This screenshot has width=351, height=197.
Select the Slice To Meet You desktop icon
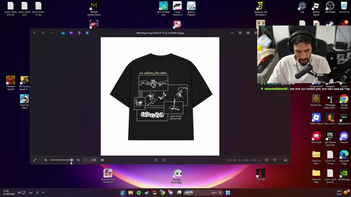tap(163, 9)
